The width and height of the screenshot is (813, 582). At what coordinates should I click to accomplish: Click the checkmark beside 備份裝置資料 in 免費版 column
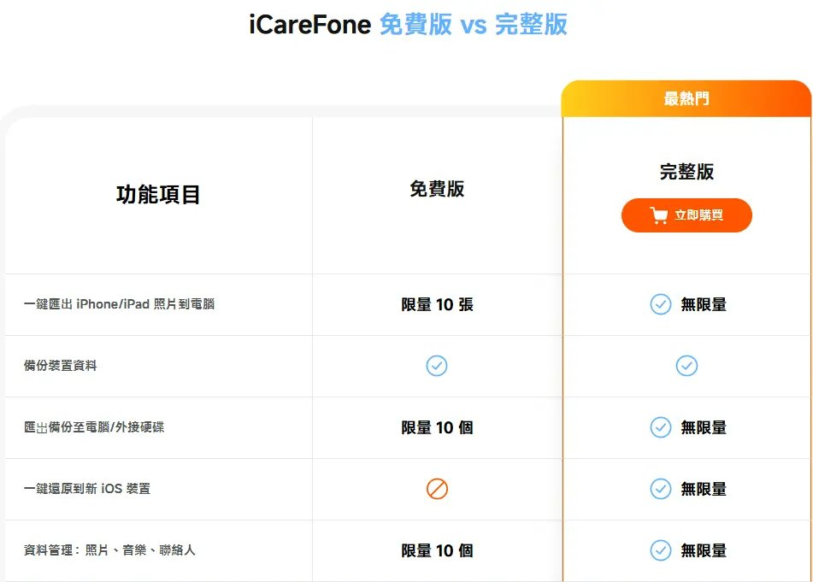(x=436, y=366)
